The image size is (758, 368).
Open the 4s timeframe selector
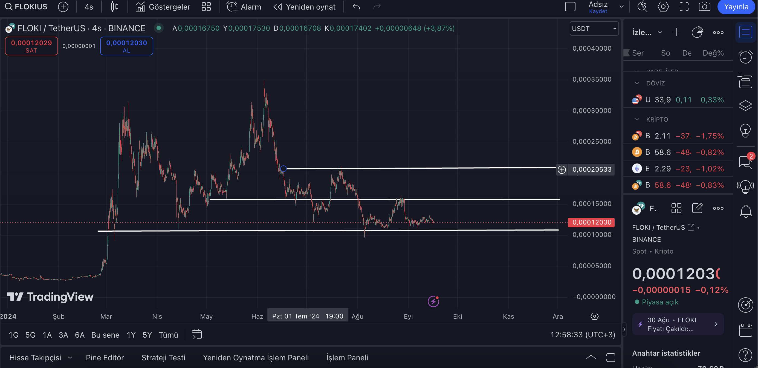(89, 7)
